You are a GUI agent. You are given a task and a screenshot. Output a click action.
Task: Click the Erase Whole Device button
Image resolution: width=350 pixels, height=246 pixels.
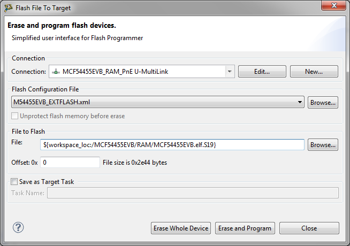tap(181, 228)
